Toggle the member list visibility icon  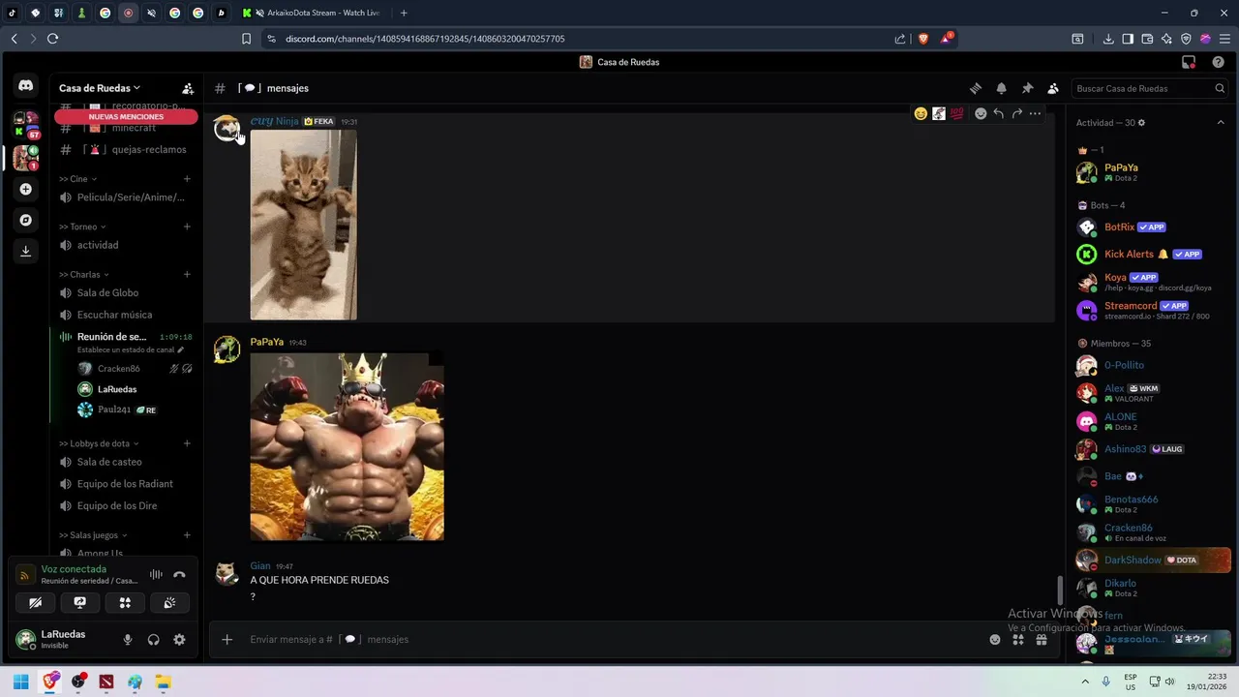pos(1053,88)
